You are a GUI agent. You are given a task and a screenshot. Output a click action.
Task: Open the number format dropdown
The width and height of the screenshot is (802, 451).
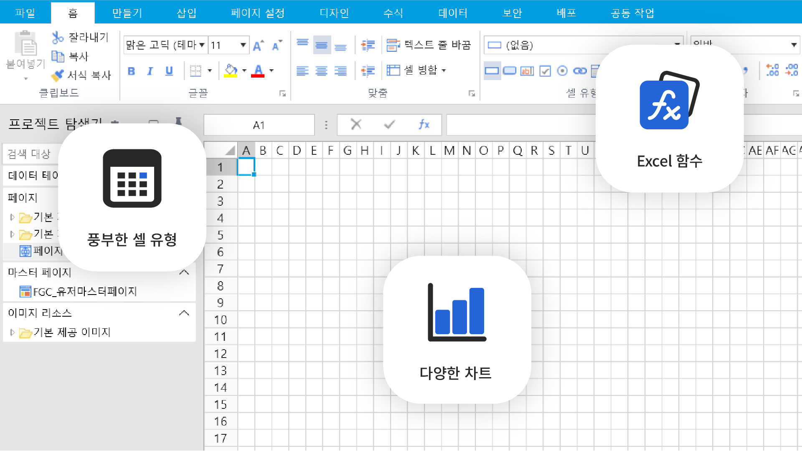pyautogui.click(x=794, y=45)
